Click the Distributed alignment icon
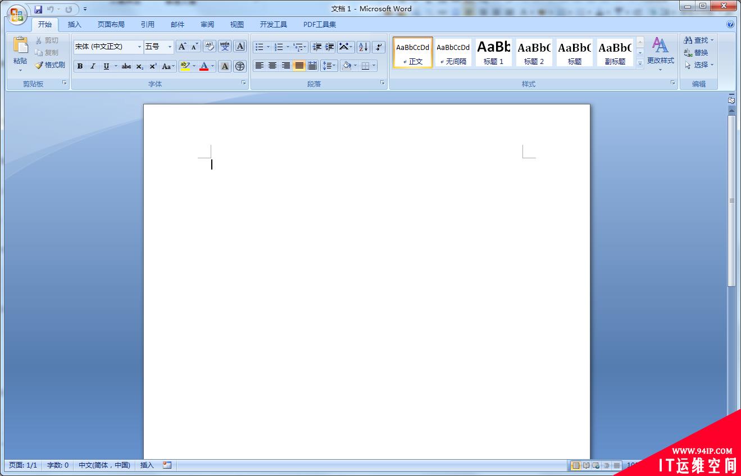This screenshot has height=476, width=741. click(x=312, y=66)
